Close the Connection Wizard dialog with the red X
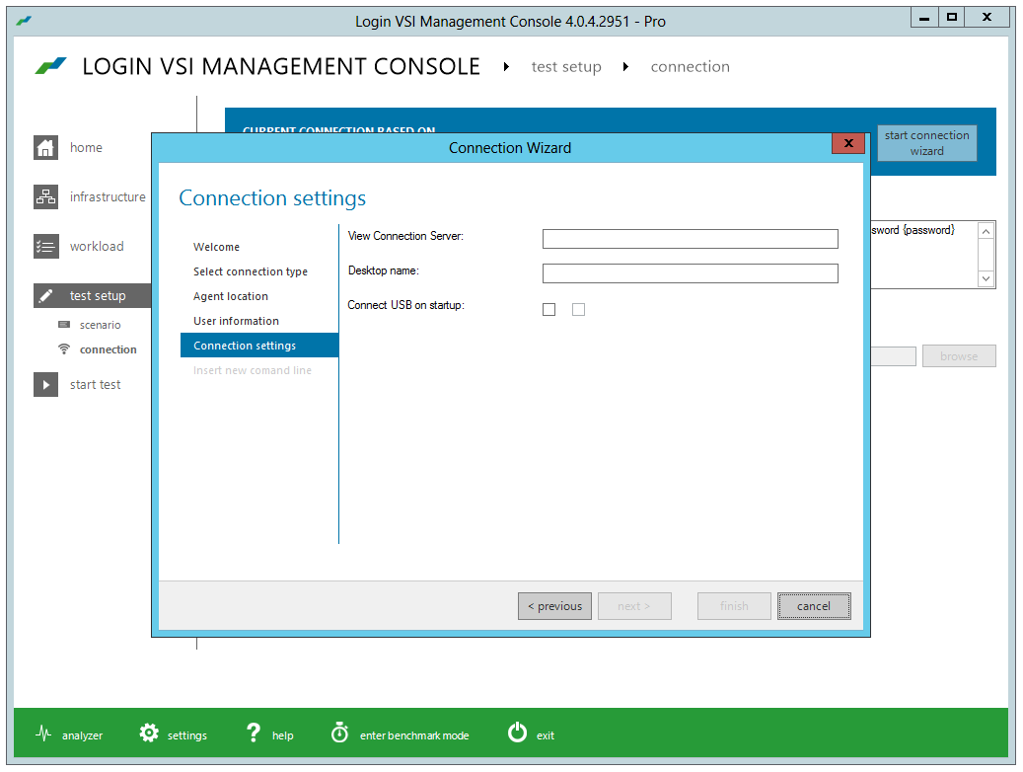This screenshot has height=772, width=1023. 848,143
